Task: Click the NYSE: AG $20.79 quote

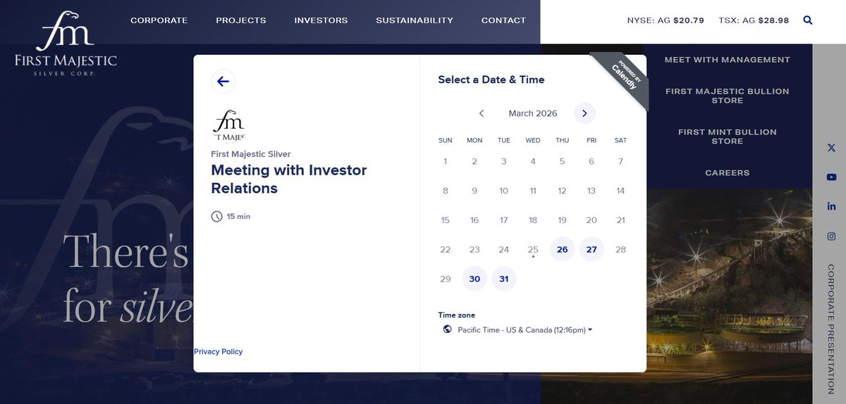Action: (666, 20)
